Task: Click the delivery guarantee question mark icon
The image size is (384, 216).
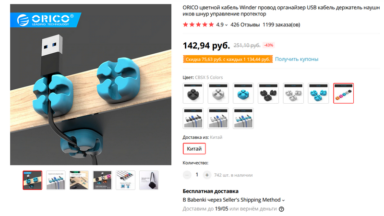Action: point(281,209)
